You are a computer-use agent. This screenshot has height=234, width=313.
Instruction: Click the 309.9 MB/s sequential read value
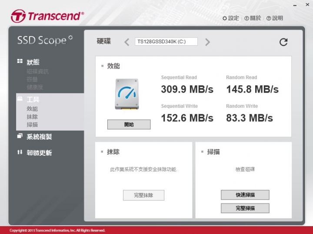point(187,89)
